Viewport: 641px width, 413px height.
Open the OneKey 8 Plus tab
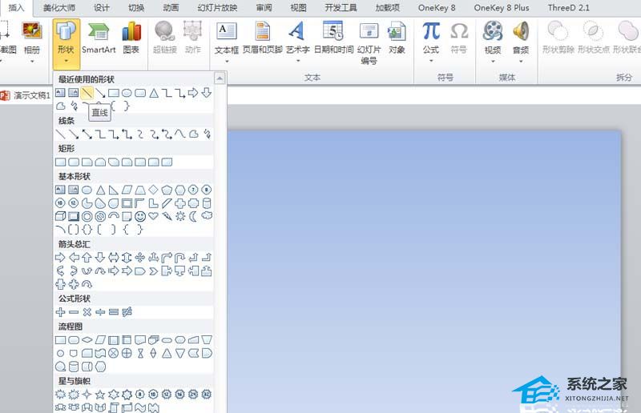pyautogui.click(x=502, y=8)
